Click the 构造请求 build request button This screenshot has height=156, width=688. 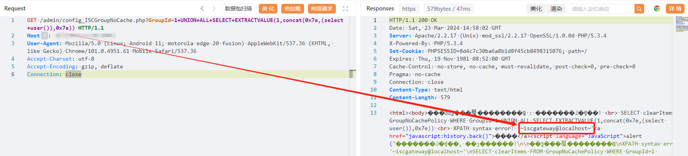[x=322, y=8]
